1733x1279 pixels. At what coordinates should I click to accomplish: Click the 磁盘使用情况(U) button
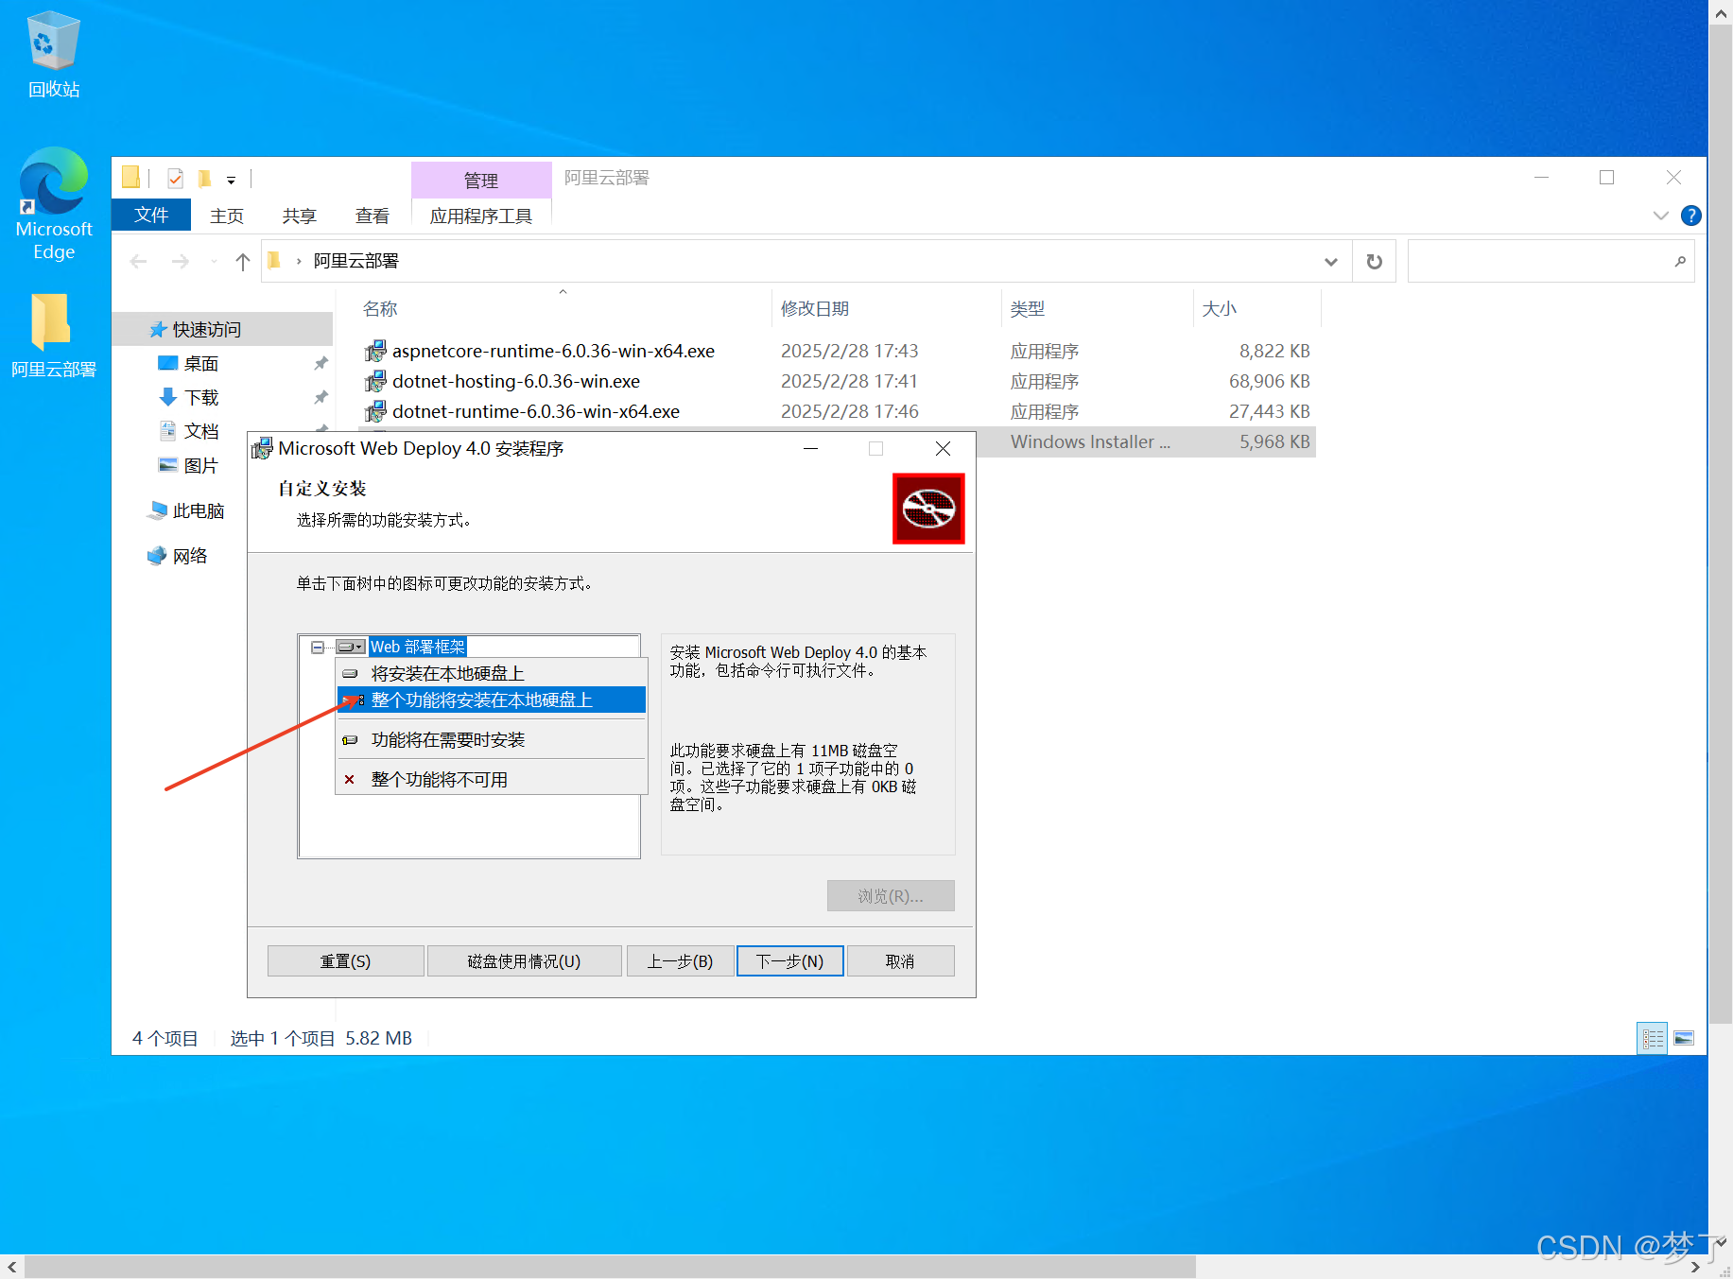point(524,960)
